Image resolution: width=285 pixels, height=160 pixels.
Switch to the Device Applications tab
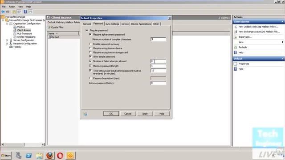pyautogui.click(x=141, y=24)
